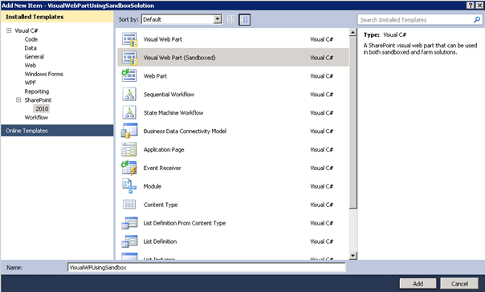Viewport: 485px width, 292px height.
Task: Select the Web Part template name
Action: [155, 76]
